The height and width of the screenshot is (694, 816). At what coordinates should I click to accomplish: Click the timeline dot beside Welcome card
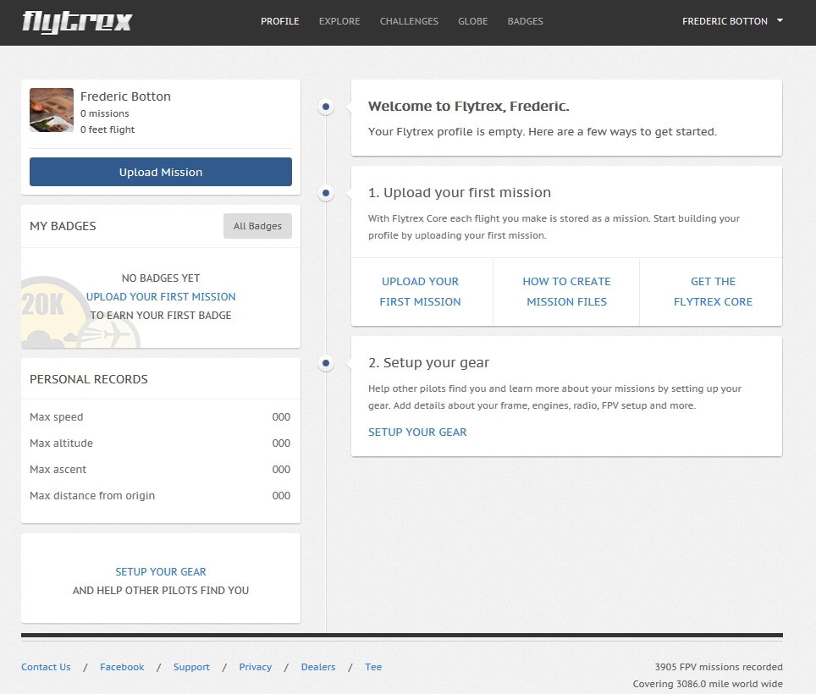click(x=326, y=107)
